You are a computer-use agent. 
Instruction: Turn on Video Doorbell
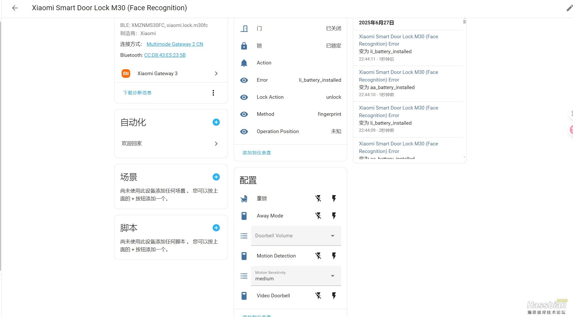334,296
